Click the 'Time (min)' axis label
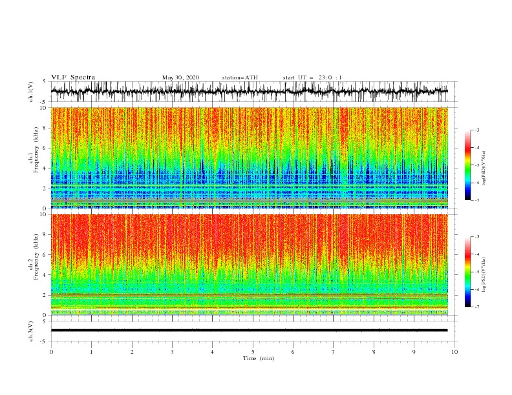Viewport: 512px width, 395px height. (x=259, y=358)
